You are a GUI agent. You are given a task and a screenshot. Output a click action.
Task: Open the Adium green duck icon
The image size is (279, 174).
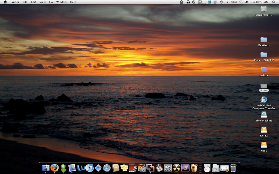point(63,168)
